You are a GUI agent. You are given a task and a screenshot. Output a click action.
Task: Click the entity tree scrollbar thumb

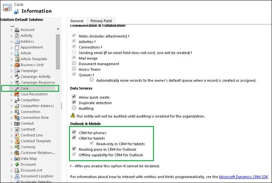(58, 52)
